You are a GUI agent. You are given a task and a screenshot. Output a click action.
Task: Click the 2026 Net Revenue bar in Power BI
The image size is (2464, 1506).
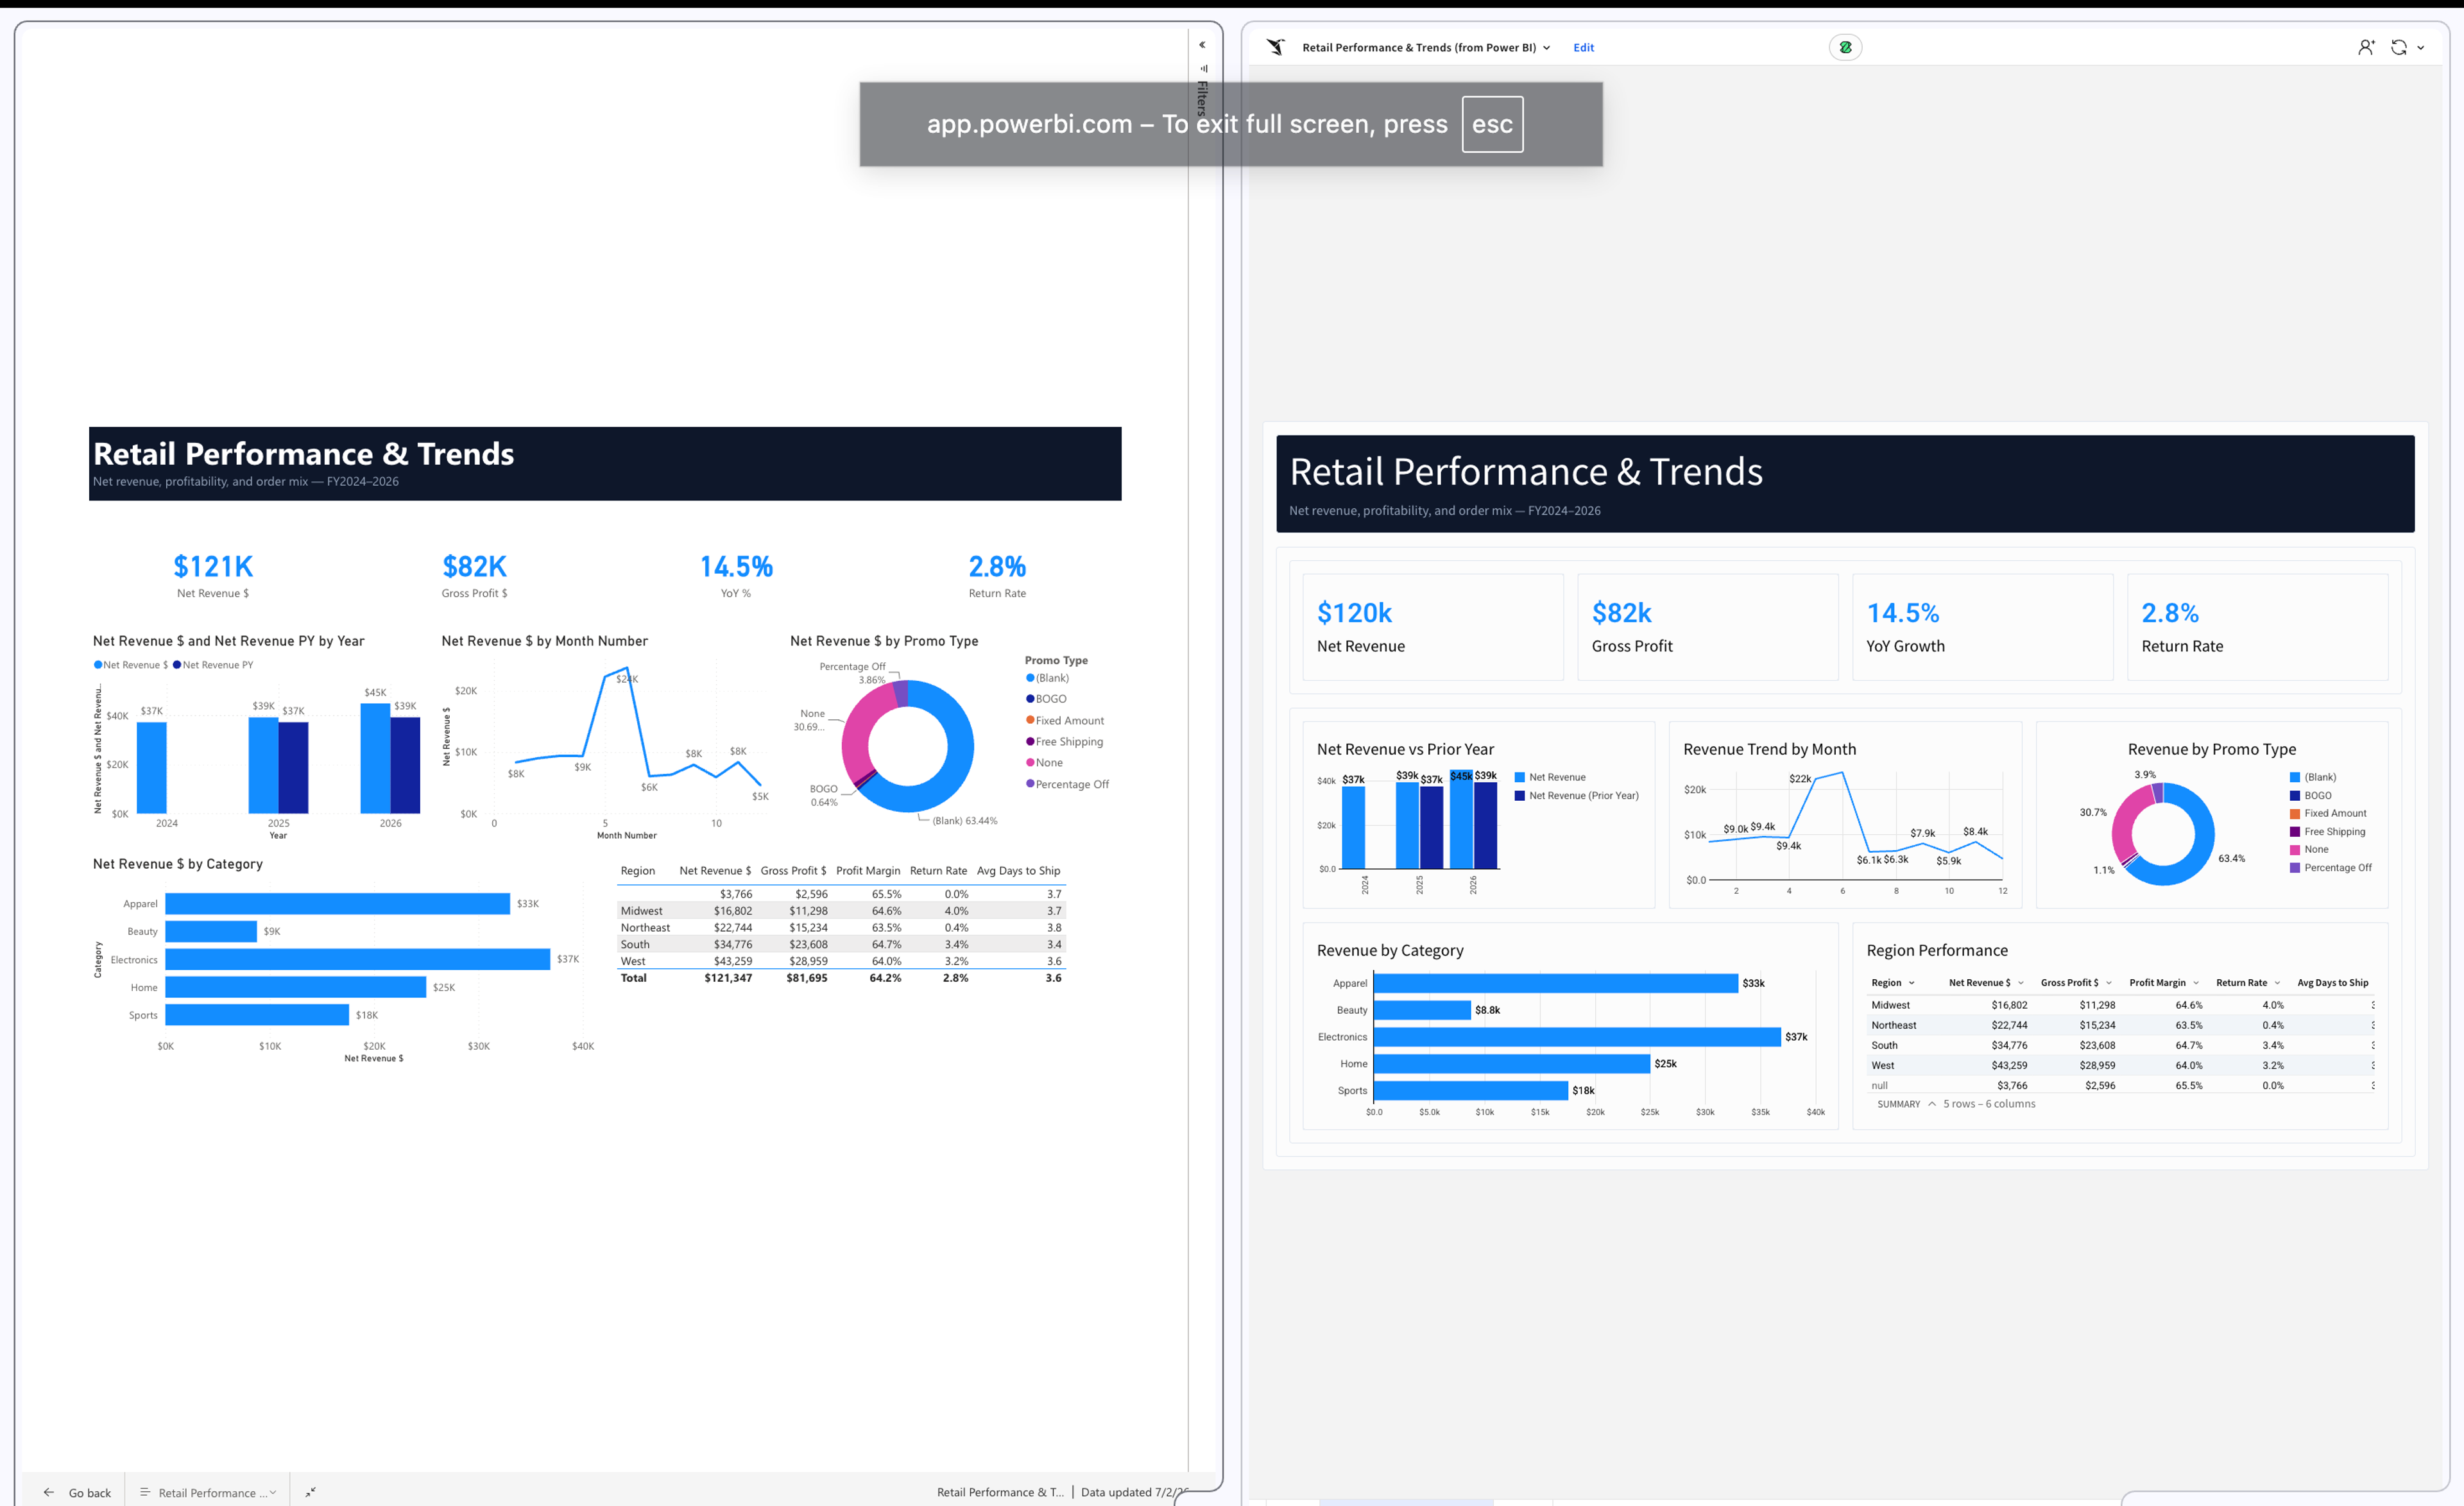[x=375, y=758]
